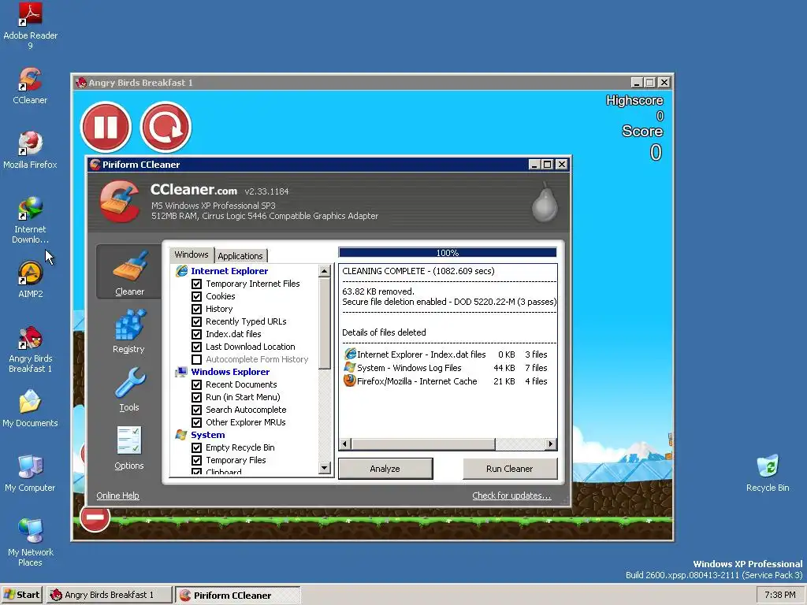Click the System category icon
Screen dimensions: 807x605
point(181,435)
